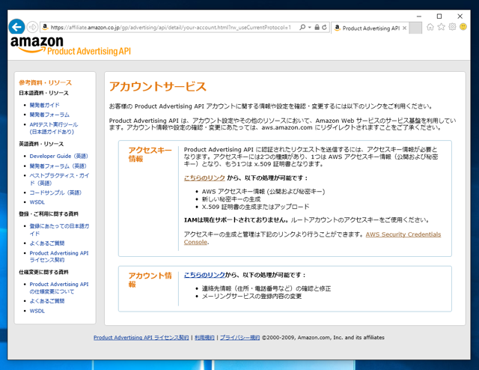Click the security lock icon

[317, 27]
